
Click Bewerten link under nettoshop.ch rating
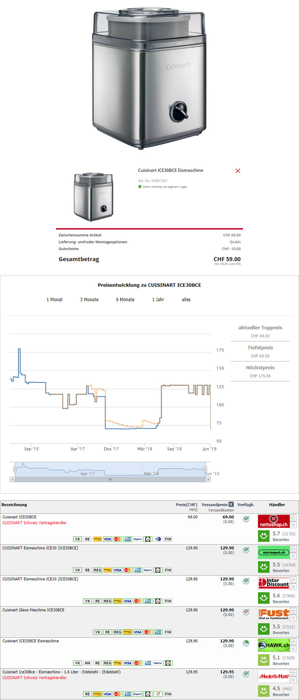pos(281,540)
